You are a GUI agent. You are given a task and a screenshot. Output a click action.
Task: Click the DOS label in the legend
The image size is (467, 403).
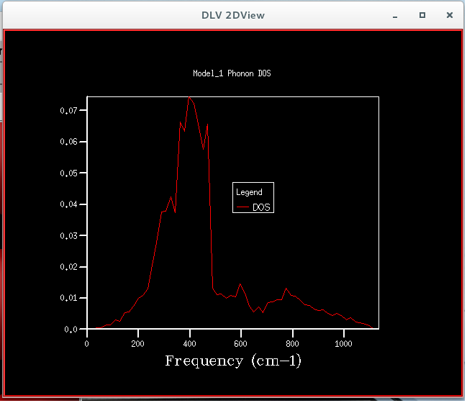point(262,207)
